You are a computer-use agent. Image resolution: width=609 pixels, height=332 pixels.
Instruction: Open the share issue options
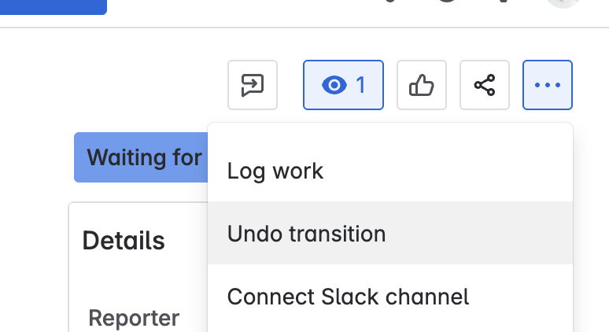click(x=485, y=85)
